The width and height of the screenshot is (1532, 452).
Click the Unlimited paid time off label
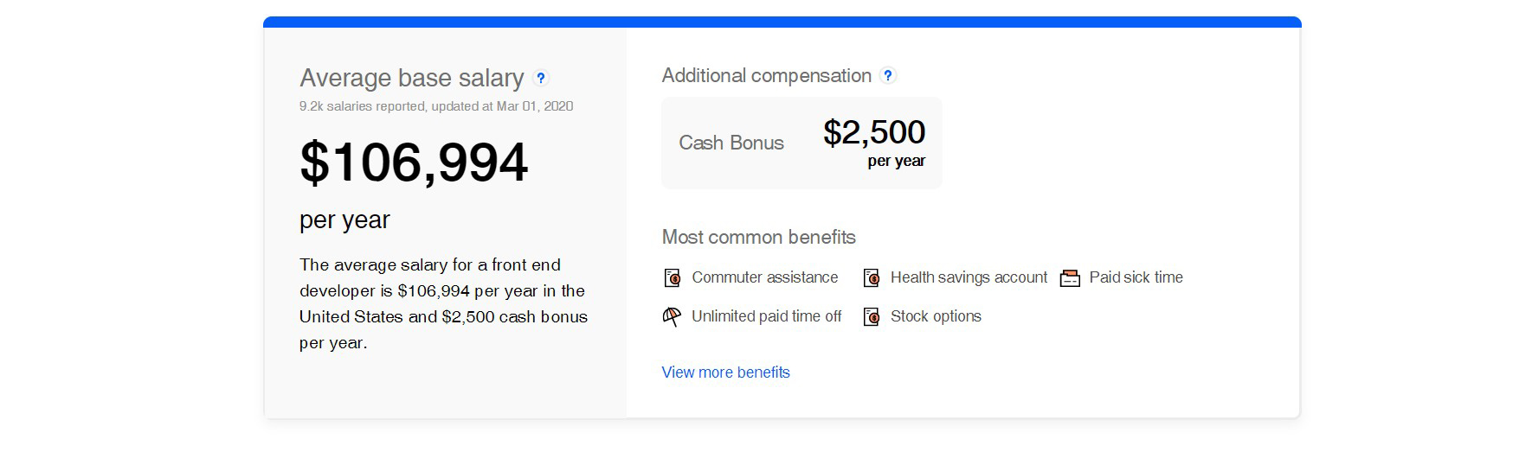click(766, 316)
